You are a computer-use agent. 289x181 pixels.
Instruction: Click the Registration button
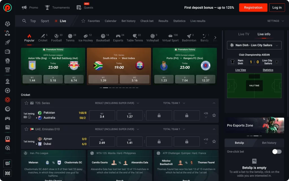253,8
